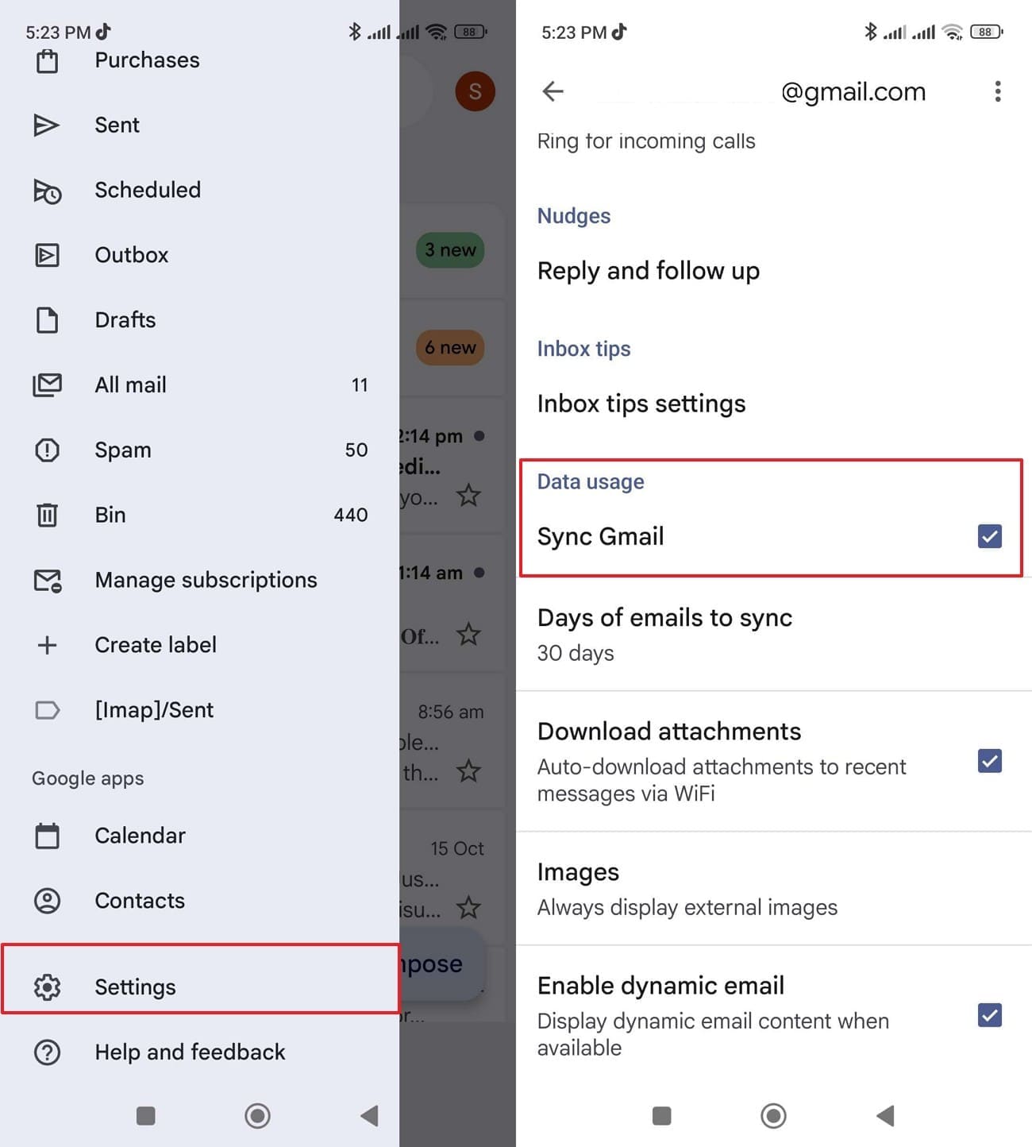Tap the Ring for incoming calls setting
Screen dimensions: 1032x1147
(646, 141)
